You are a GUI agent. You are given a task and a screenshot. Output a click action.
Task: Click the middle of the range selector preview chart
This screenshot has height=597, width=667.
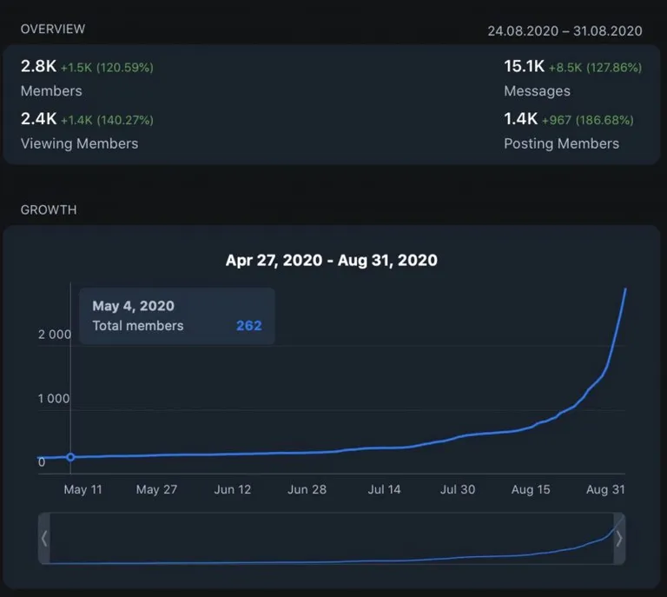(x=332, y=538)
